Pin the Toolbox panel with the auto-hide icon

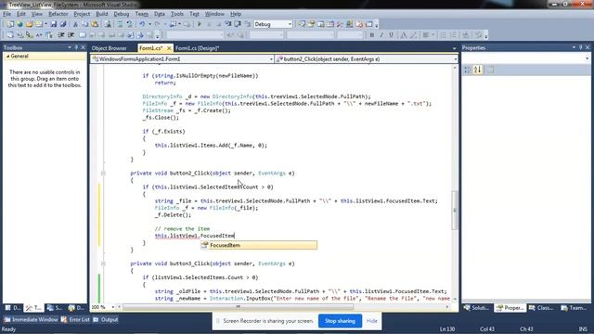[76, 47]
